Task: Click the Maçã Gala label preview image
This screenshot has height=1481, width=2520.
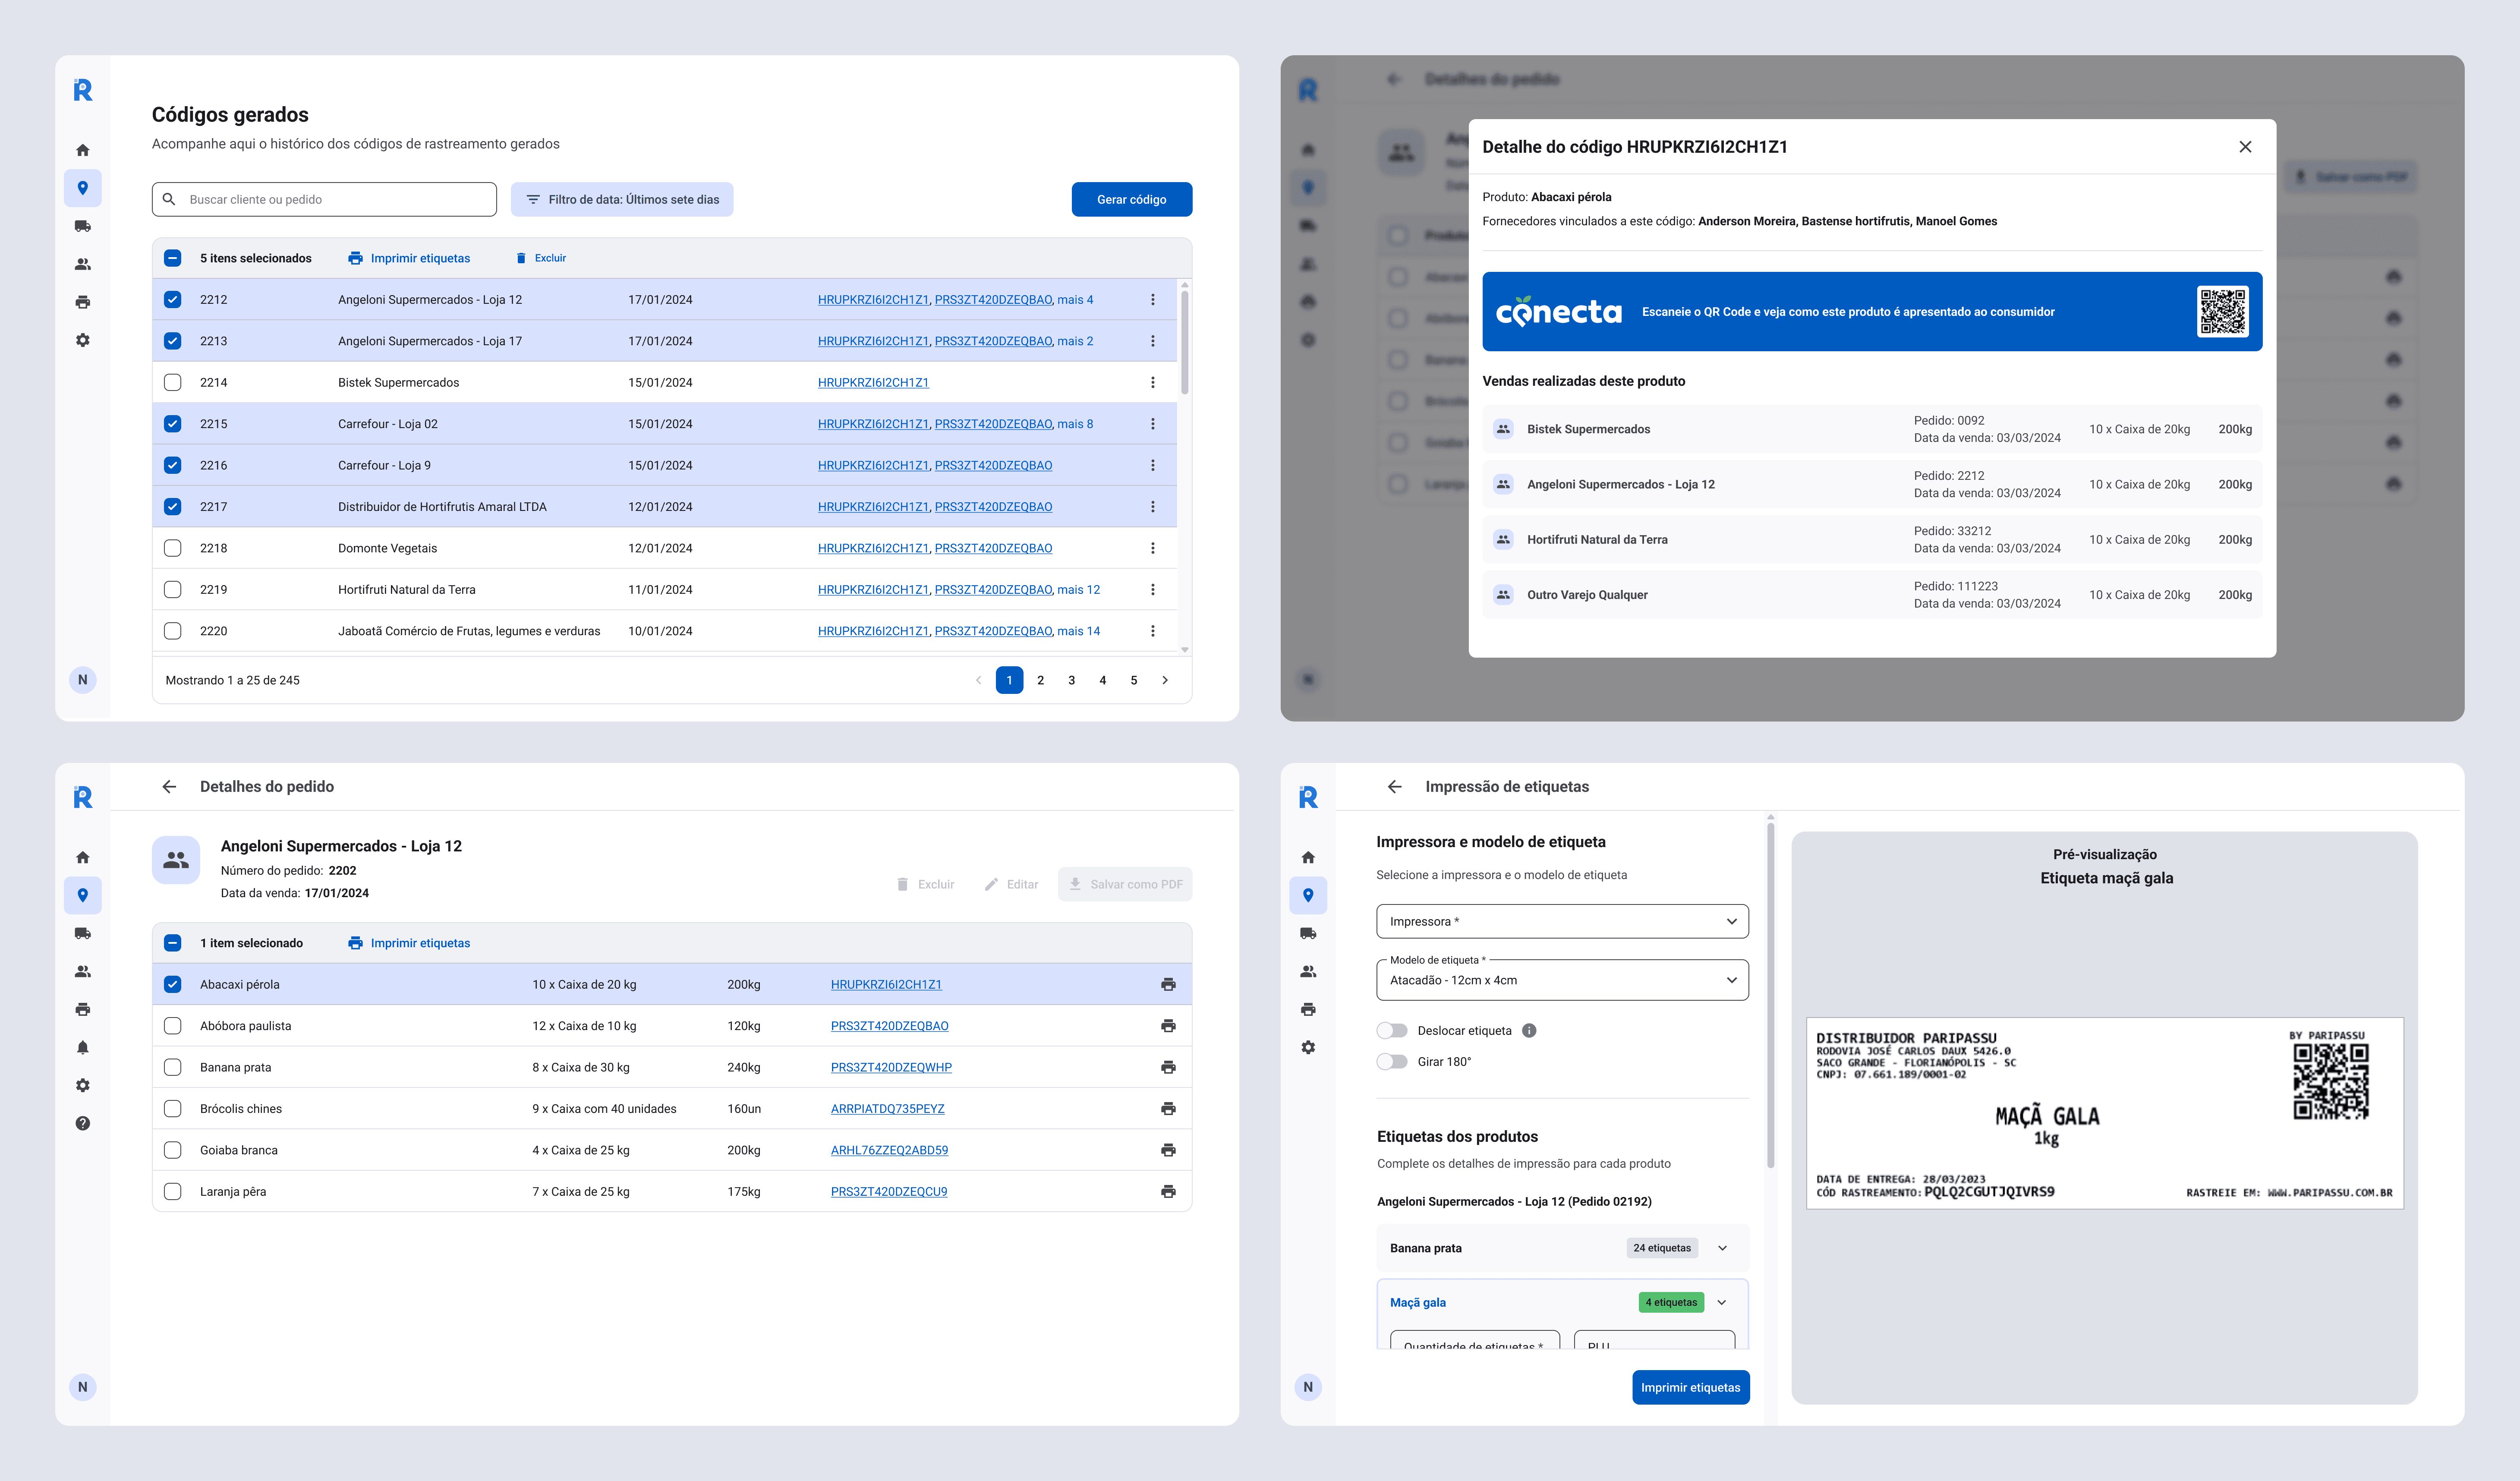Action: pyautogui.click(x=2105, y=1113)
